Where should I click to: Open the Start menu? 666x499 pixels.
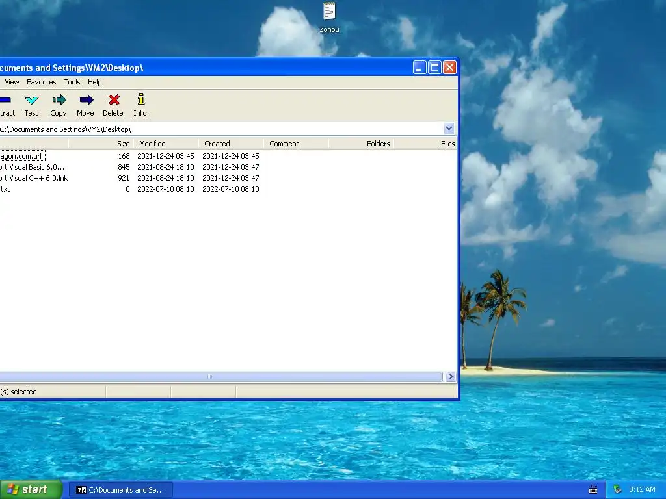[31, 490]
